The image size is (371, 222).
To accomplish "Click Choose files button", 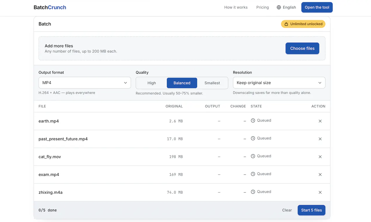I will point(302,48).
